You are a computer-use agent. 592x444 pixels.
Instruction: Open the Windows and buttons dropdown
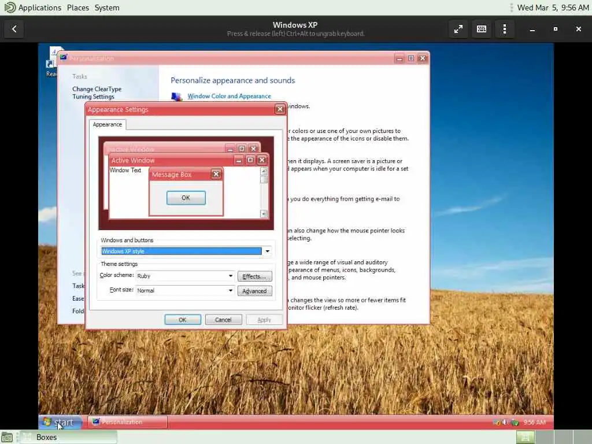point(267,251)
